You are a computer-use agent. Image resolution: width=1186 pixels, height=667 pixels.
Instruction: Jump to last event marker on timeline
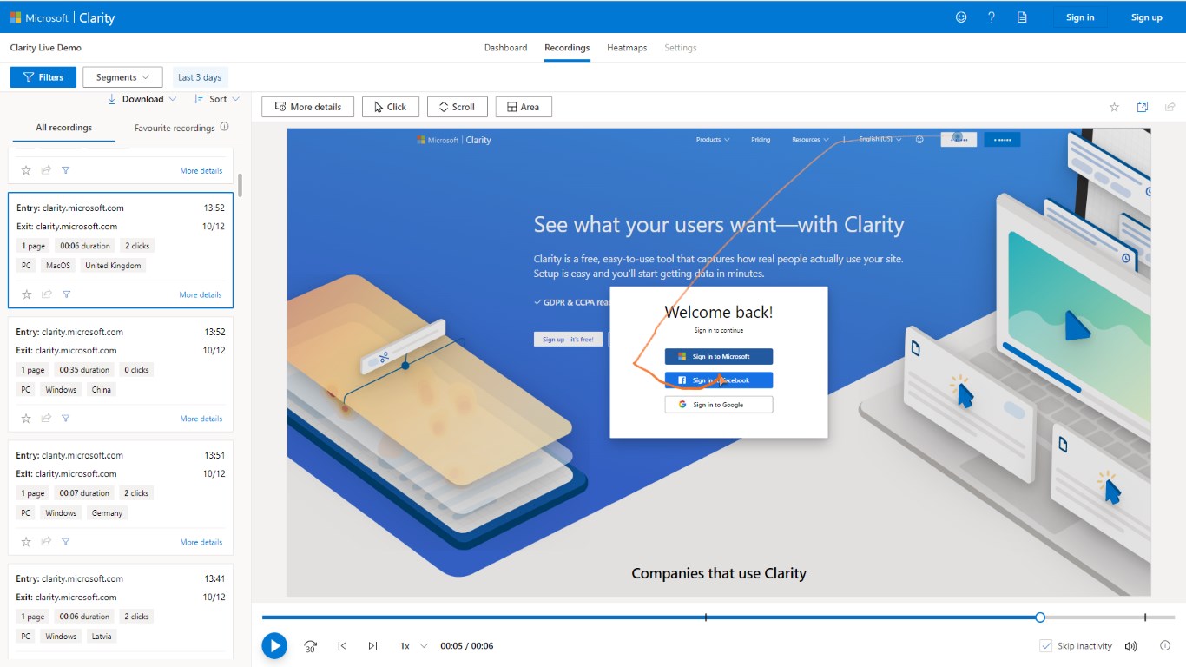(1145, 617)
